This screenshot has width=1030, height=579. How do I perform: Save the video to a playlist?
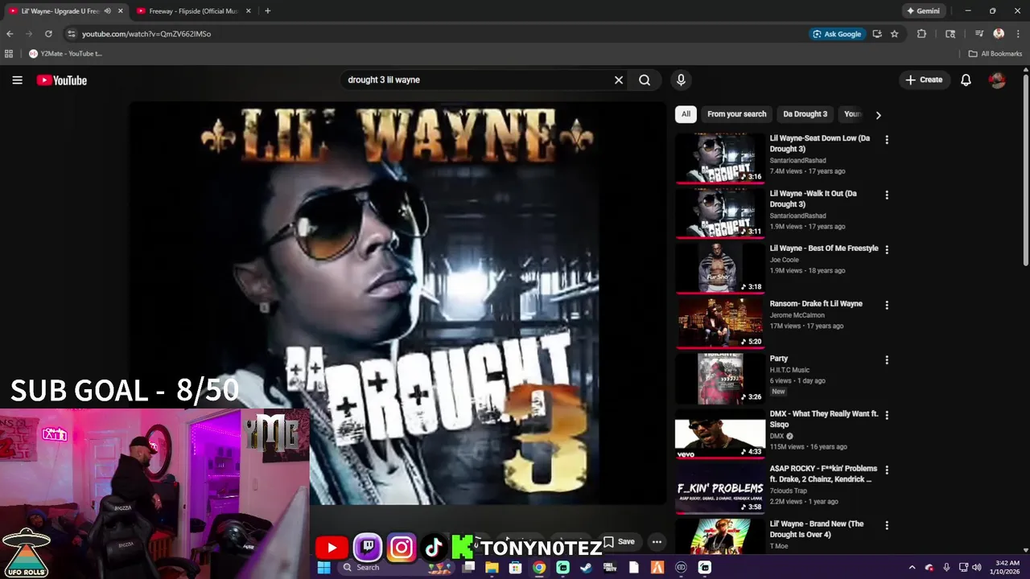click(x=620, y=541)
